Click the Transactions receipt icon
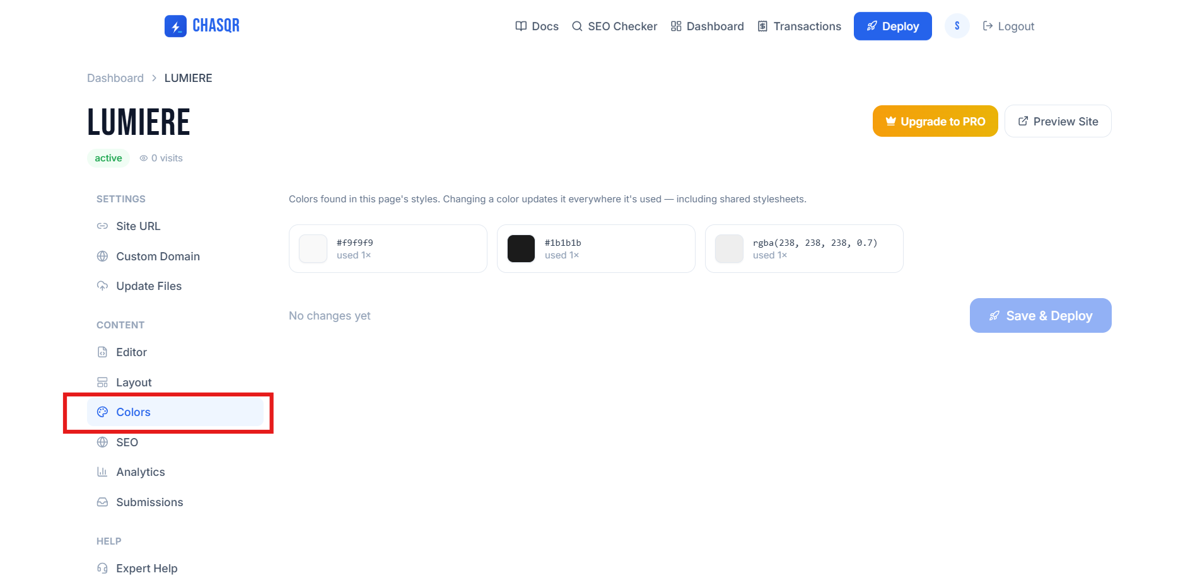This screenshot has height=583, width=1195. pos(762,26)
